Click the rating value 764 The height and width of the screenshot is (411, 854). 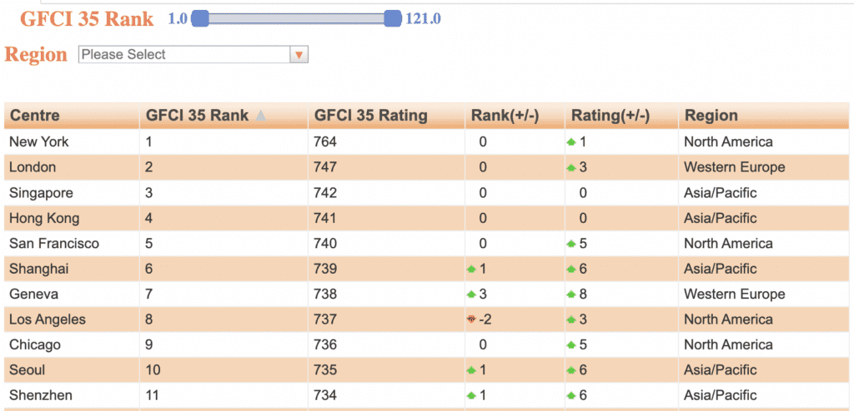[x=325, y=142]
